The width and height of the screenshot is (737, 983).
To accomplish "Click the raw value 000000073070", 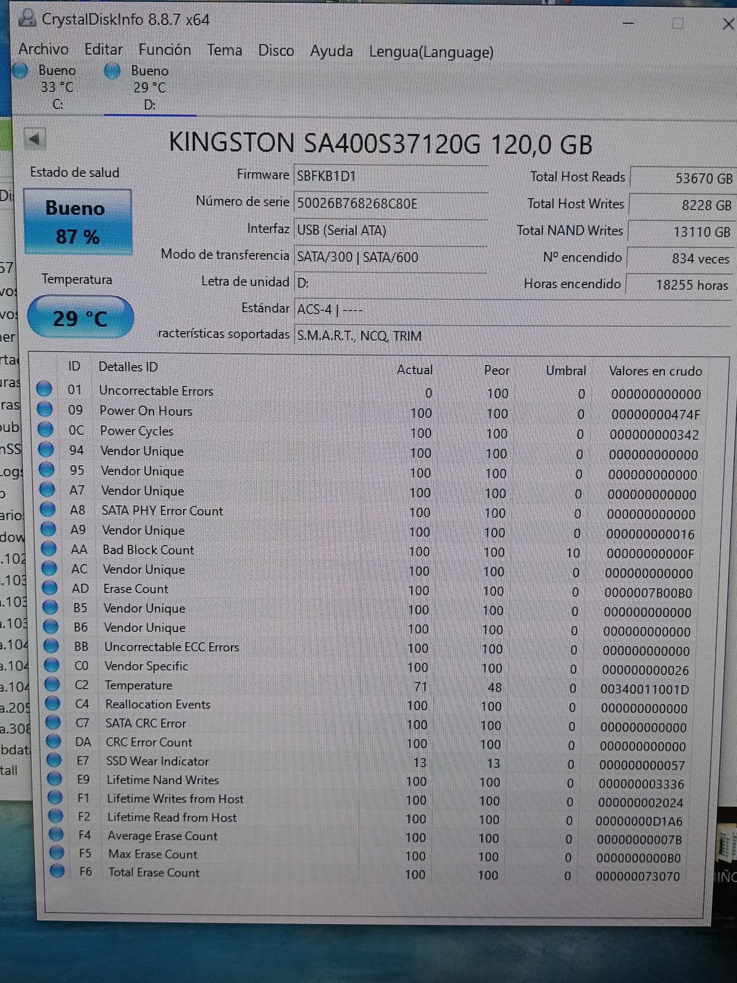I will [x=638, y=876].
